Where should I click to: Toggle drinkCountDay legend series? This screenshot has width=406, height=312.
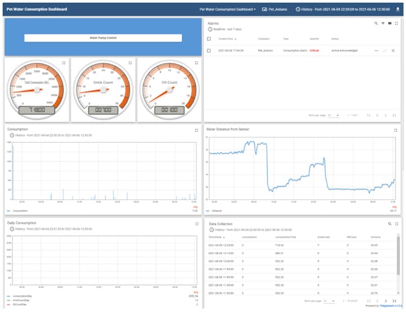coord(18,300)
